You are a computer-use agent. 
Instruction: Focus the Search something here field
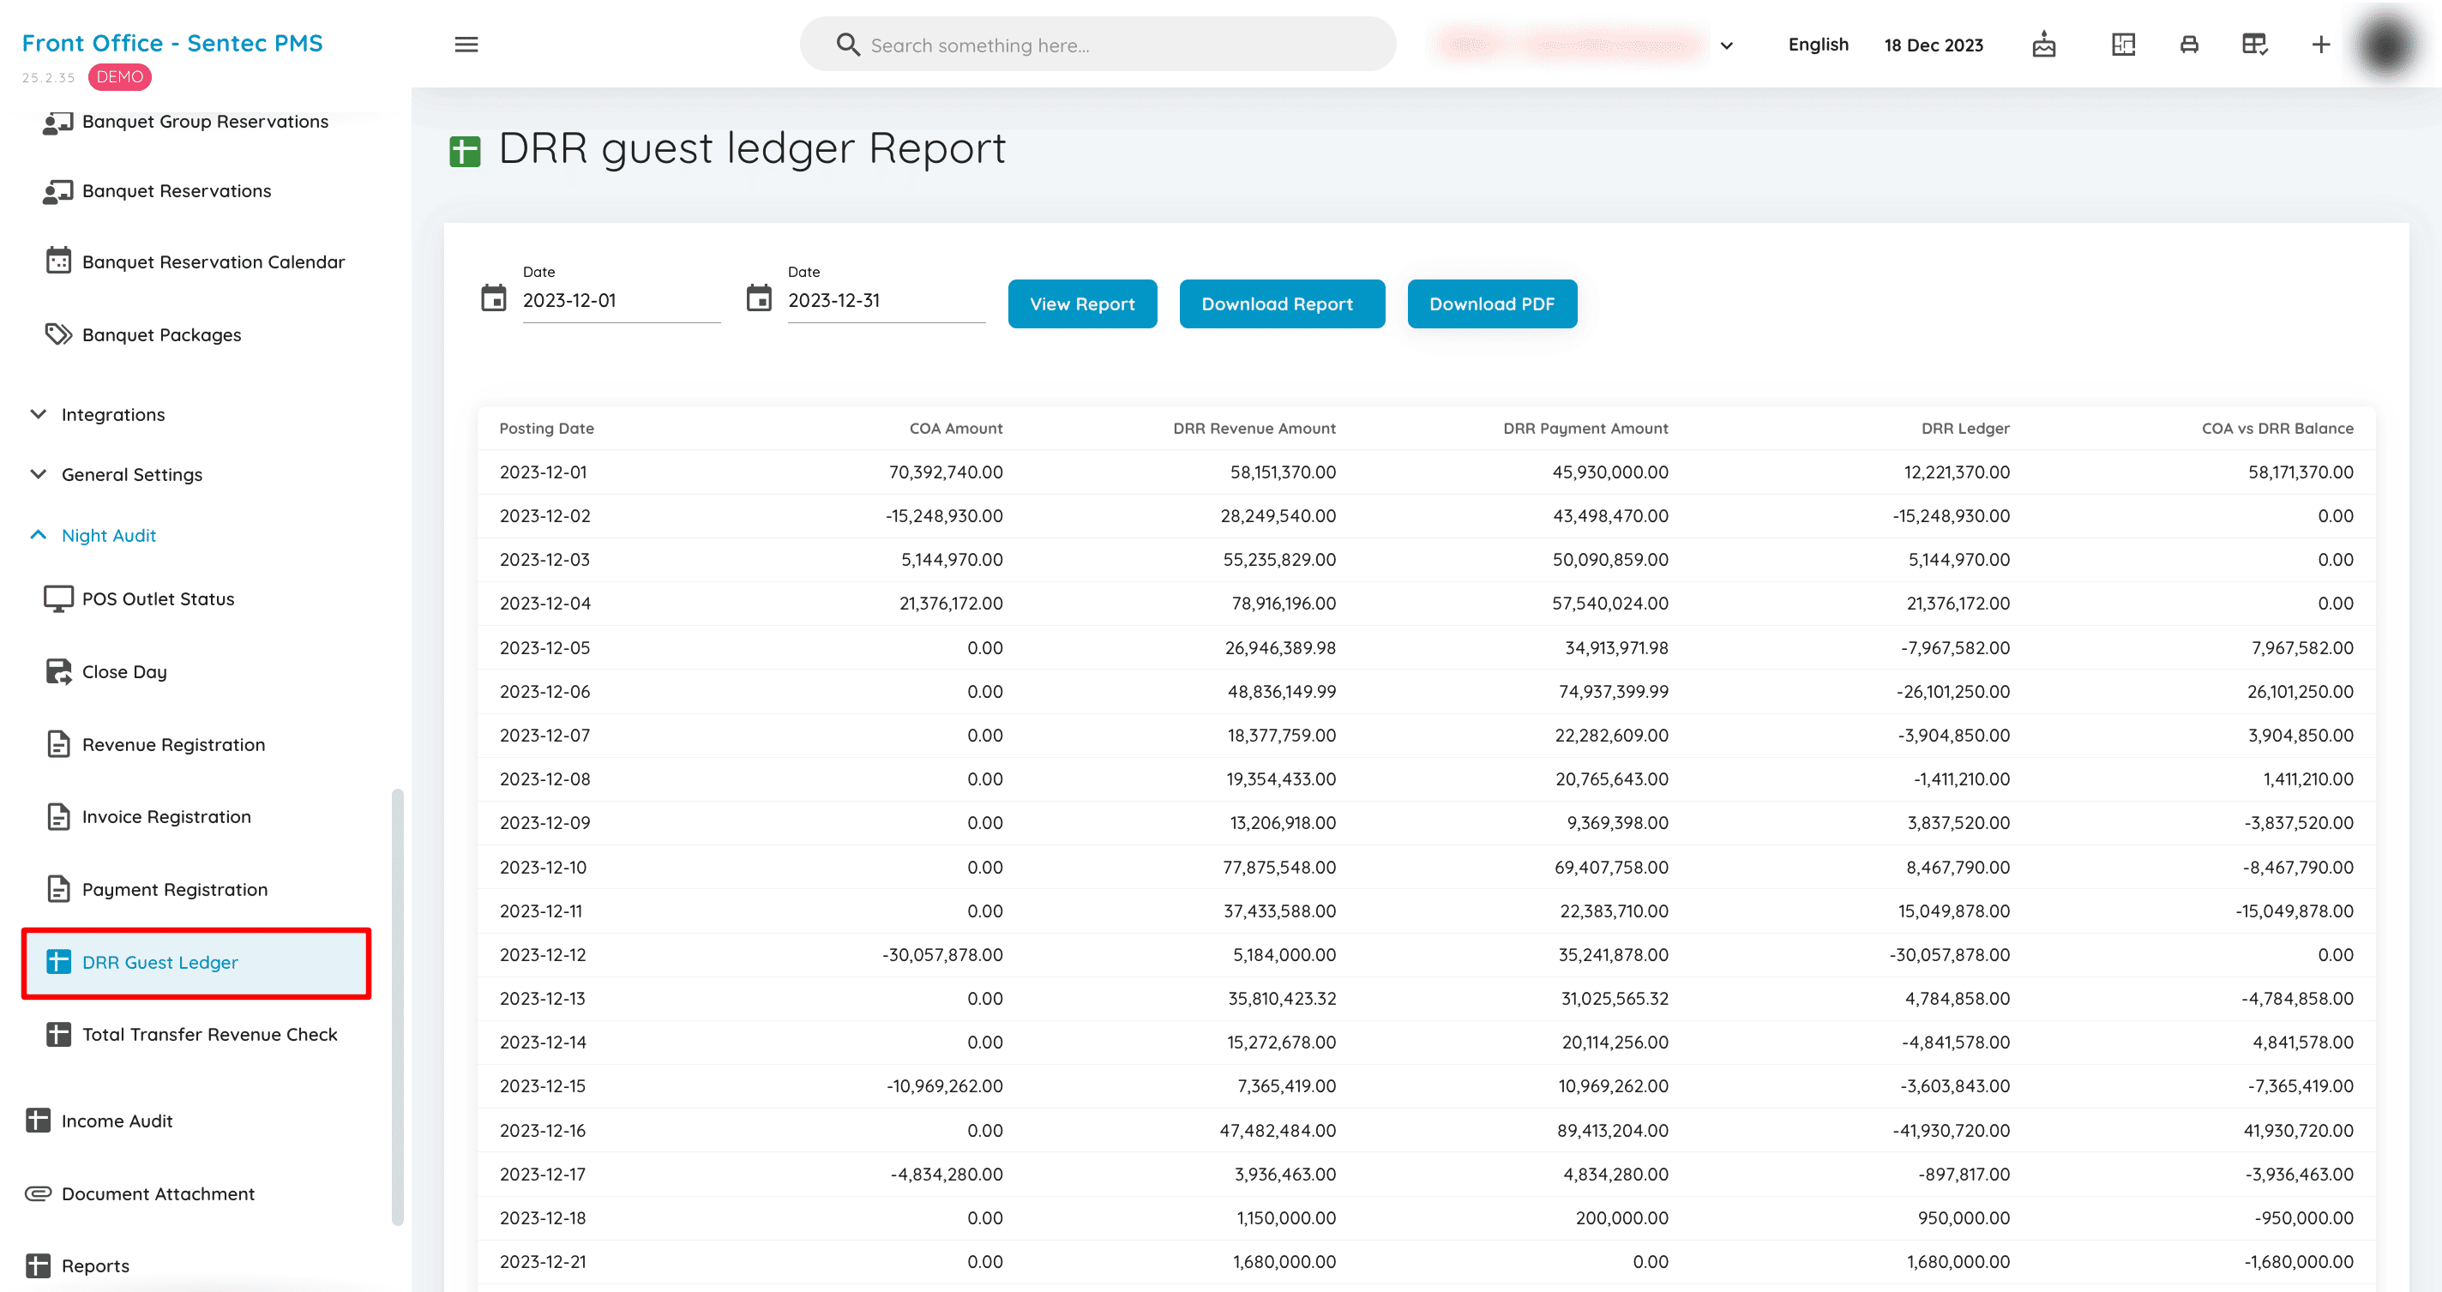[x=1097, y=45]
